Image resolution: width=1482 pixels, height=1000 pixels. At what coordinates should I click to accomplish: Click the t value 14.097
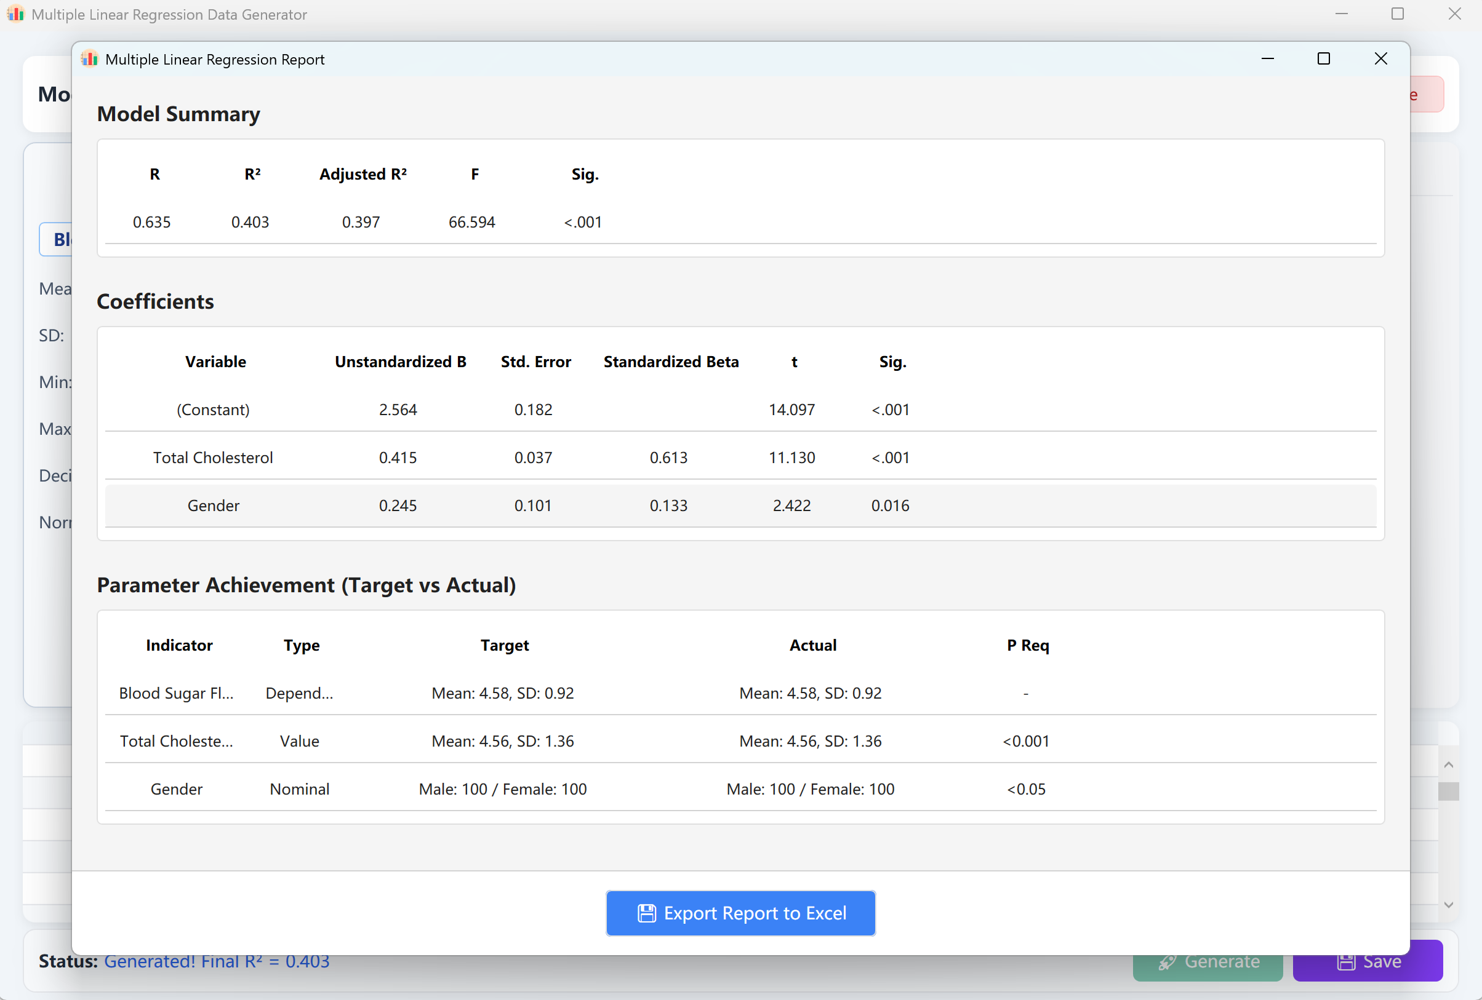coord(792,409)
